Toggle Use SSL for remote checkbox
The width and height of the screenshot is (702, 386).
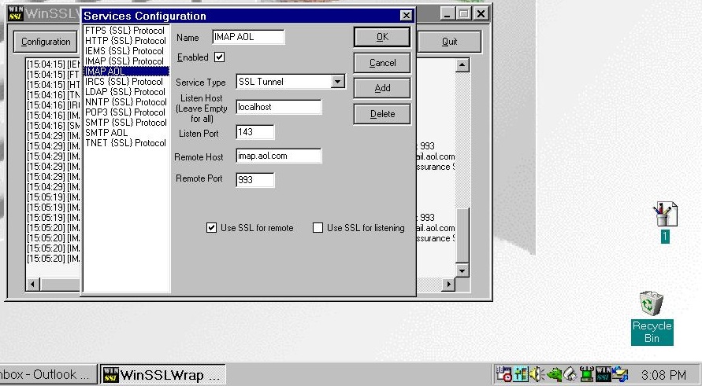(x=211, y=228)
